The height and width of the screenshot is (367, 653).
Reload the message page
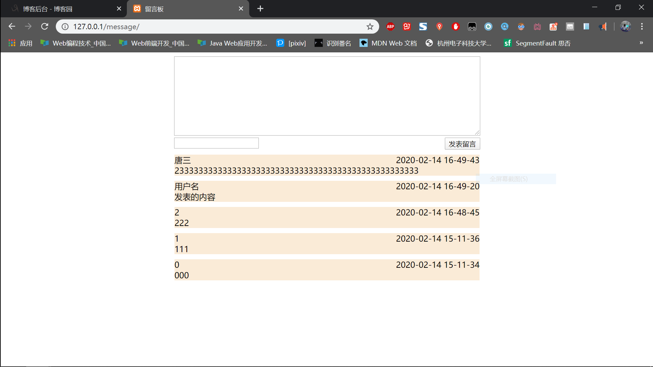tap(45, 27)
